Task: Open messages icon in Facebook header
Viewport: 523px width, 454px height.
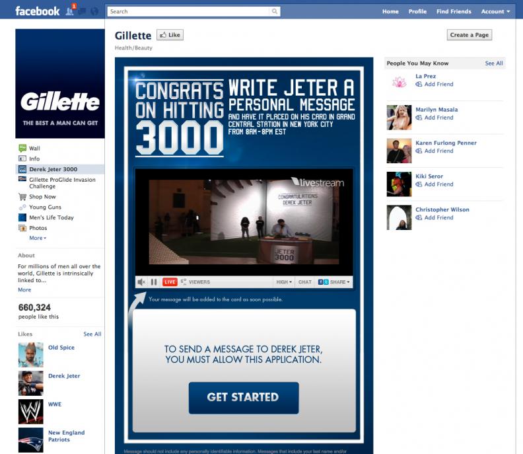Action: click(x=82, y=11)
